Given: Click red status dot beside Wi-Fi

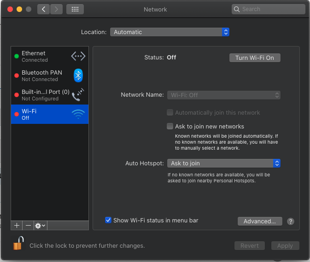Looking at the screenshot, I should click(17, 114).
